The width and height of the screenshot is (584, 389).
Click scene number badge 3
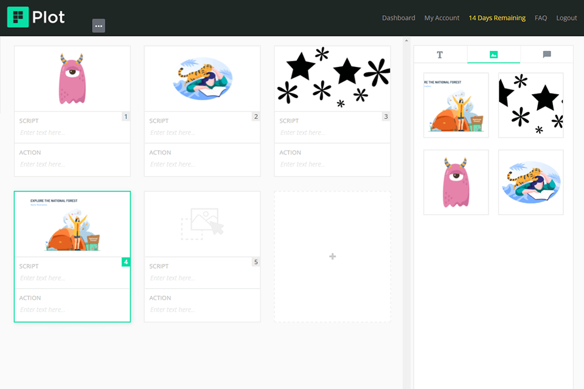386,117
